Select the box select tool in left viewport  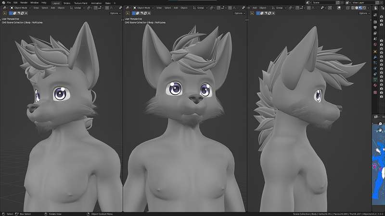pyautogui.click(x=5, y=13)
